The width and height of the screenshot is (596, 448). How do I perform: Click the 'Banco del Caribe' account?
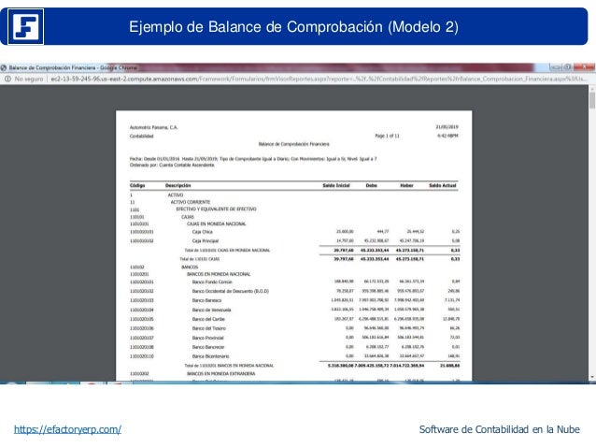point(208,319)
